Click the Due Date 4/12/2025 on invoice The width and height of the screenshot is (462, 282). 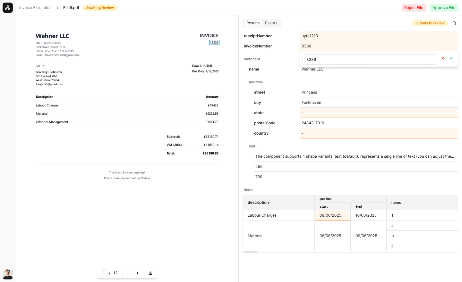205,71
